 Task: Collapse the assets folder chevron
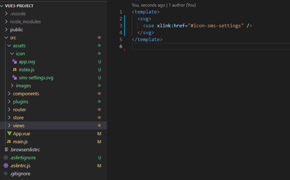(9, 45)
